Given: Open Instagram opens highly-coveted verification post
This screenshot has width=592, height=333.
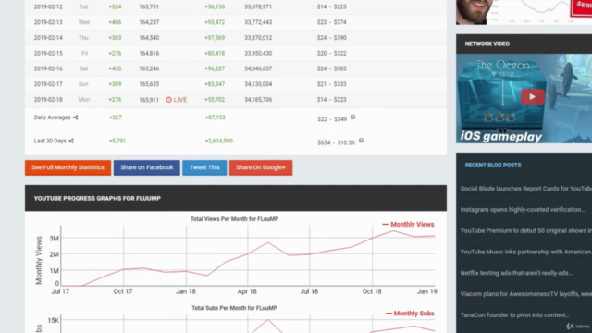Looking at the screenshot, I should coord(523,210).
